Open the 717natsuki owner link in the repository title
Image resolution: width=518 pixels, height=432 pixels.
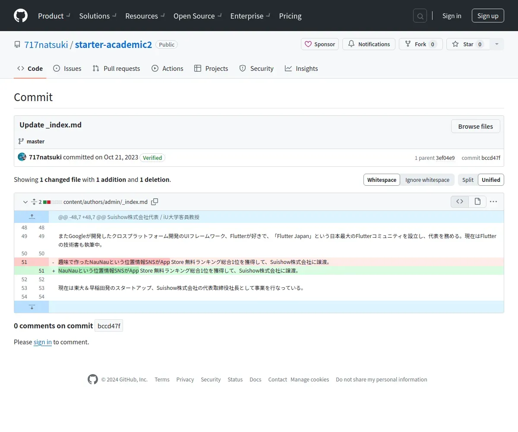(x=46, y=44)
